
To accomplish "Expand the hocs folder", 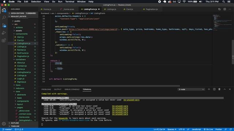I will click(18, 85).
